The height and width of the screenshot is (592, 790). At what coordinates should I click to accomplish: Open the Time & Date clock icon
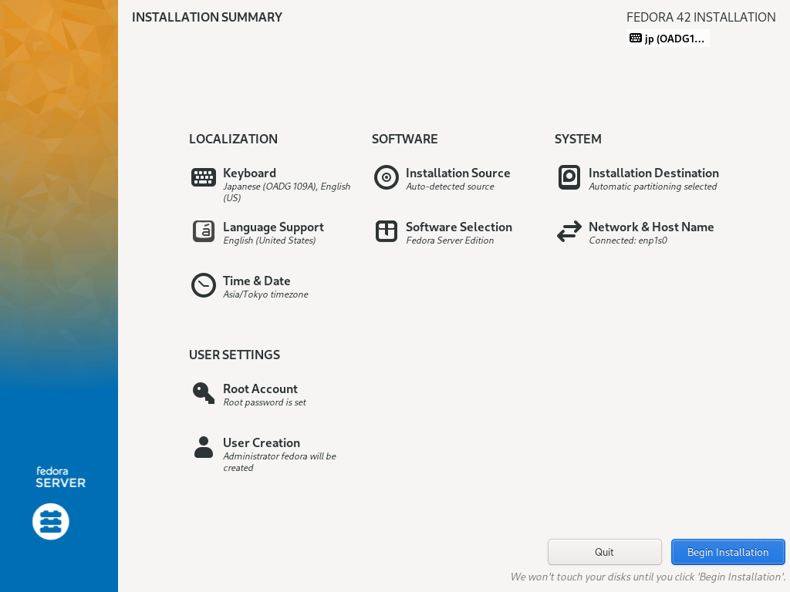pos(204,285)
